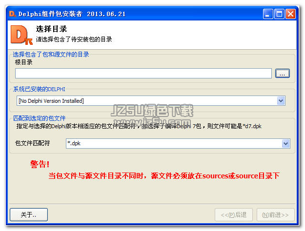Click the red 警告! warning text
Screen dimensions: 305x231
pos(40,164)
